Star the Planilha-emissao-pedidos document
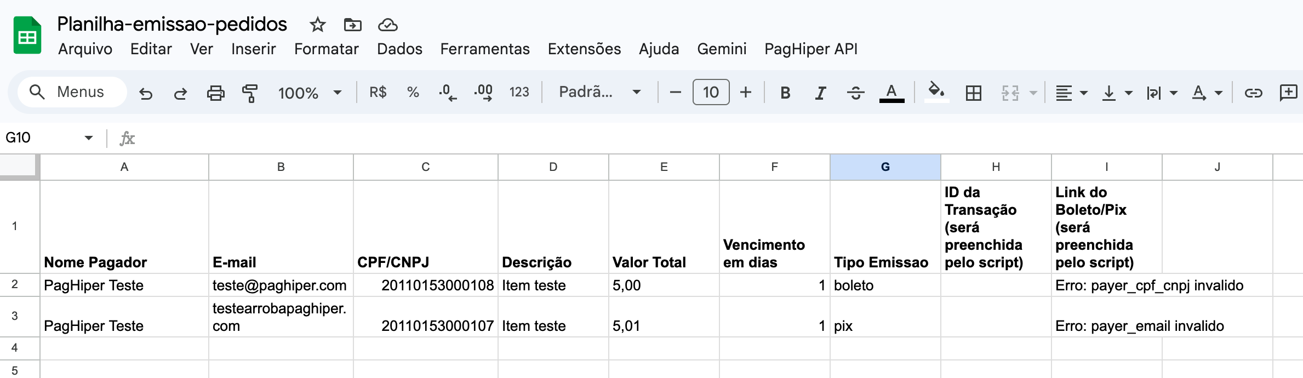 point(318,25)
